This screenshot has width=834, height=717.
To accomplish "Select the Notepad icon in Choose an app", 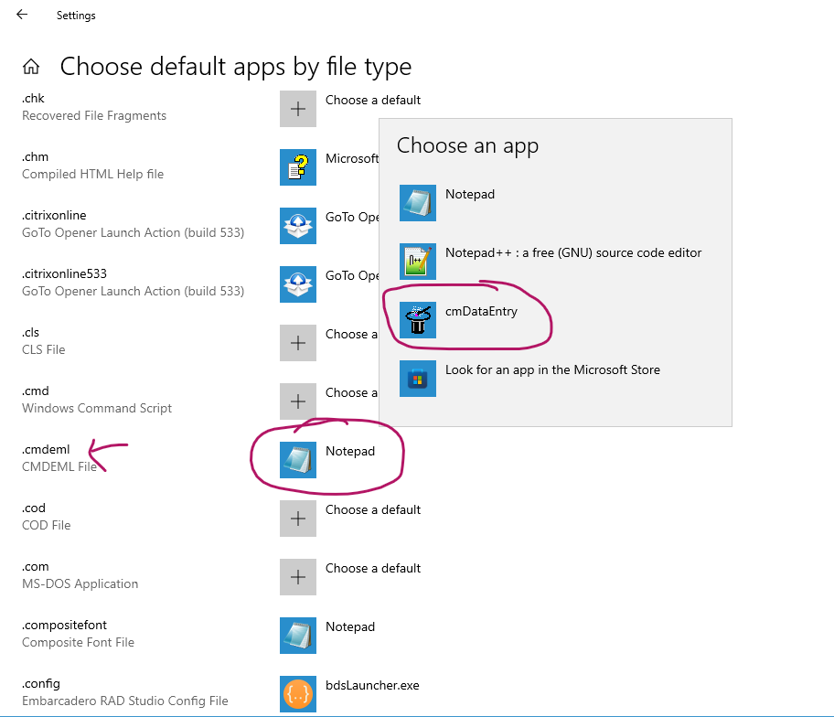I will 418,203.
